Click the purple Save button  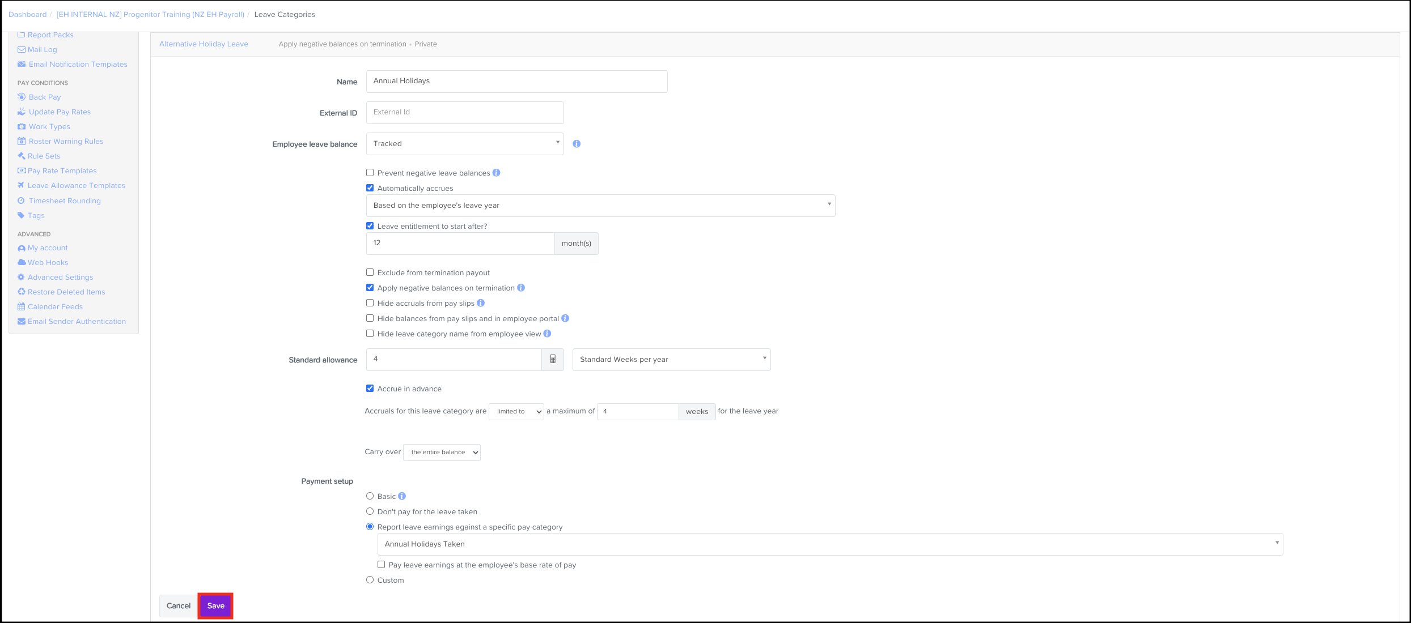215,606
